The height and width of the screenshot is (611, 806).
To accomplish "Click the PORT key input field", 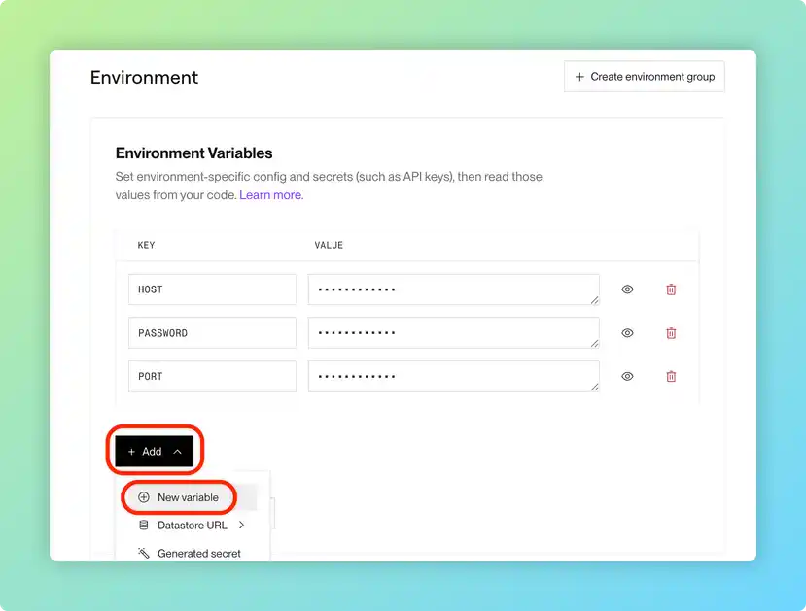I will [212, 377].
